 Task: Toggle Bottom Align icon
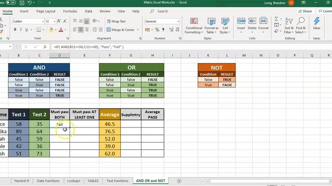[x=87, y=21]
